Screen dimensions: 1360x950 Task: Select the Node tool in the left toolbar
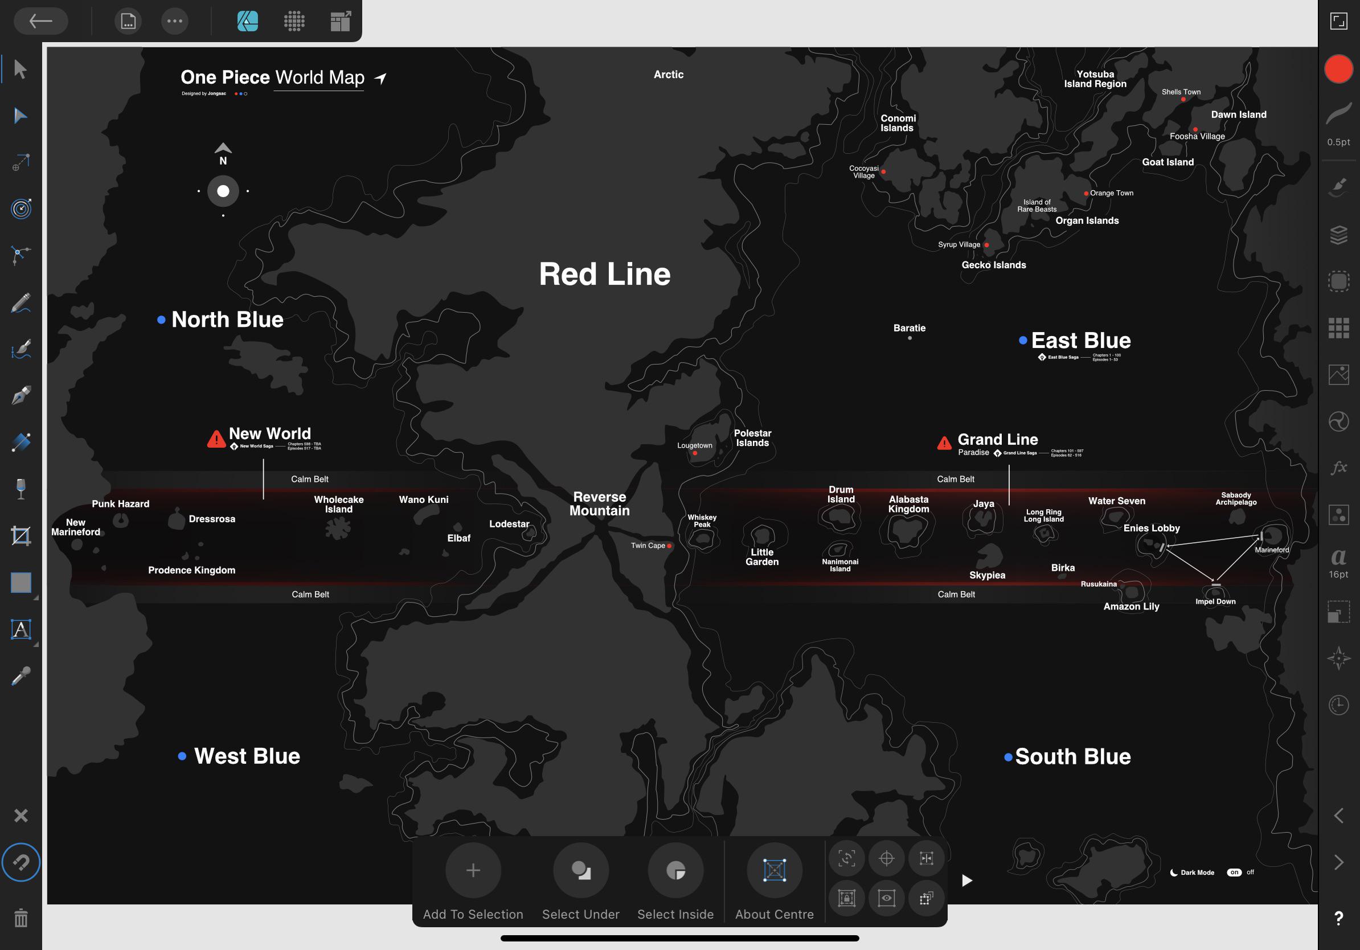coord(20,115)
